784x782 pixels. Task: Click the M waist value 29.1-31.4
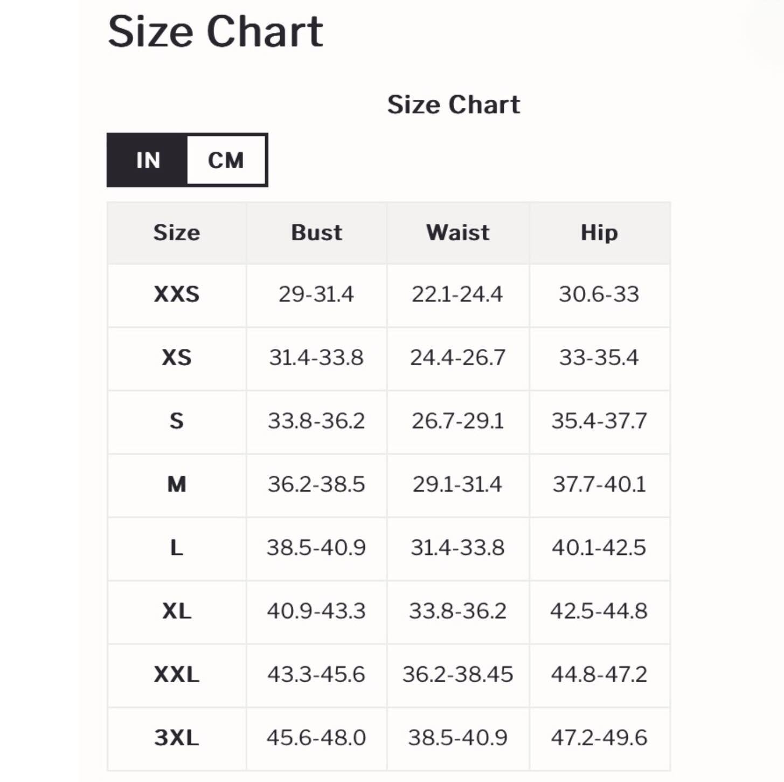point(457,484)
